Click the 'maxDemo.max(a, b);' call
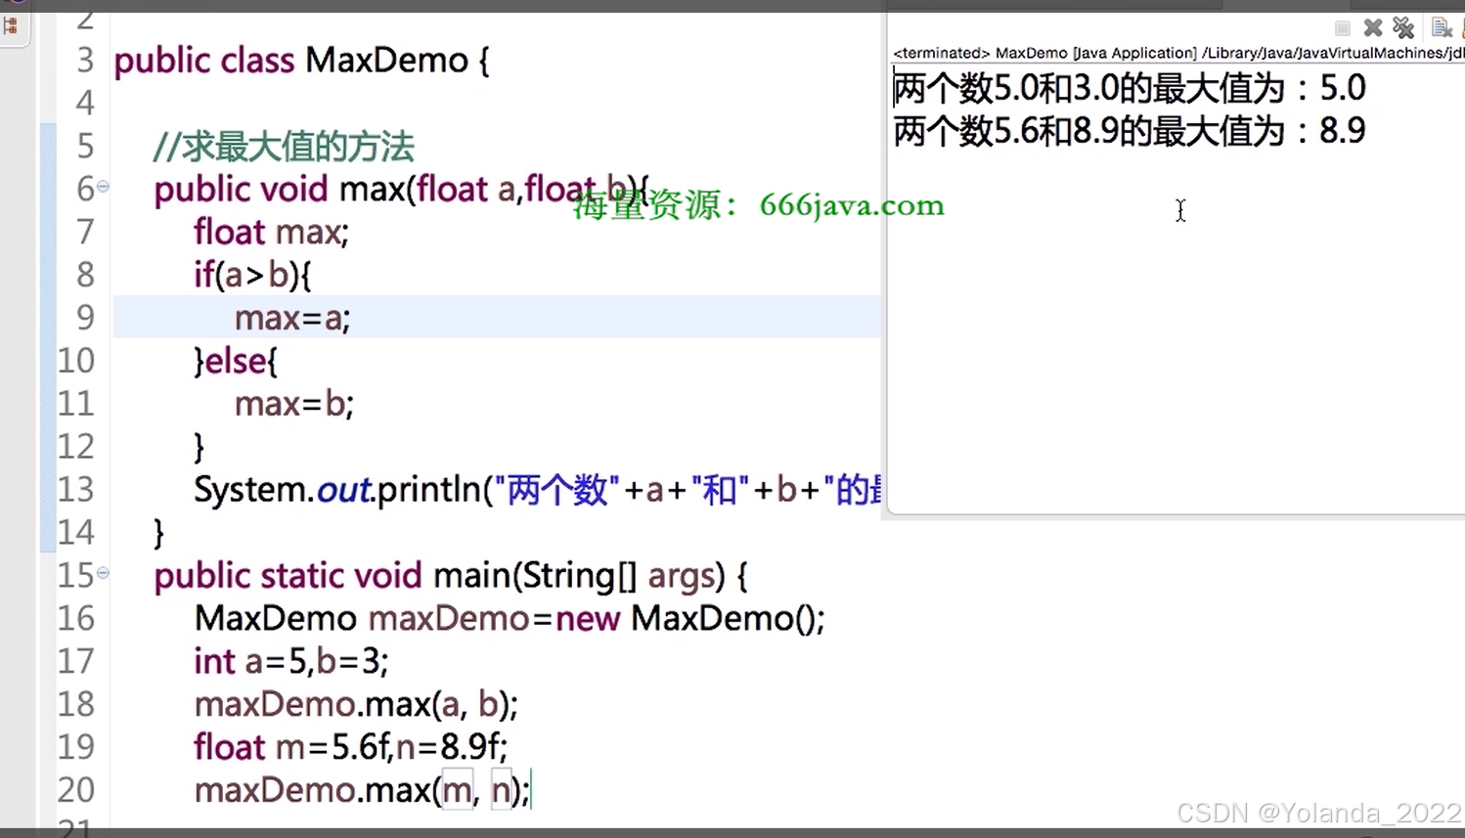This screenshot has width=1465, height=838. coord(356,704)
